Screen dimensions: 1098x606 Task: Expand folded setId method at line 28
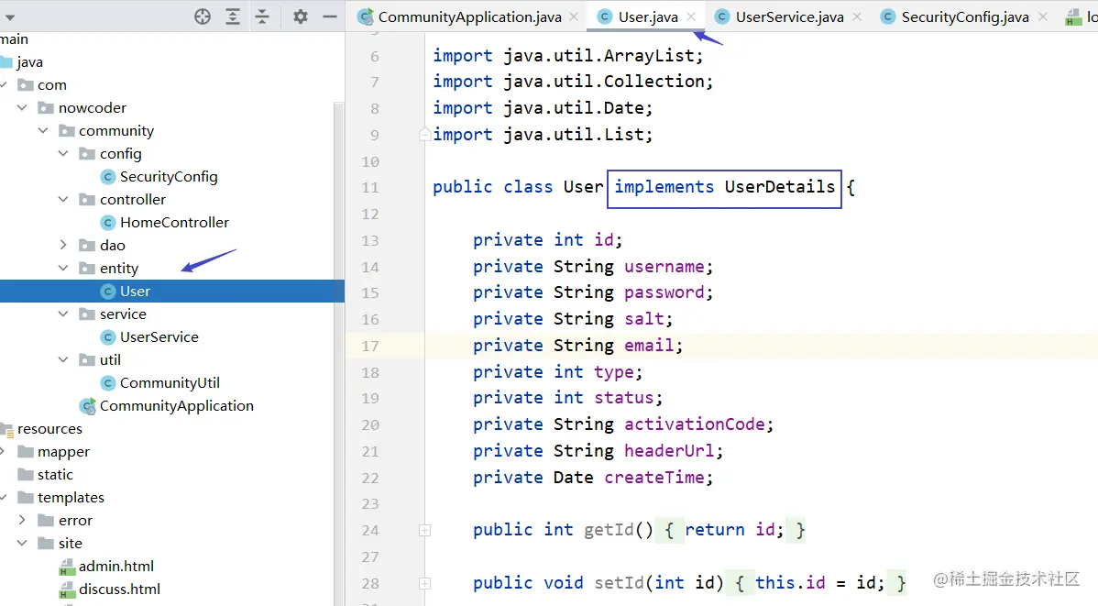click(424, 583)
